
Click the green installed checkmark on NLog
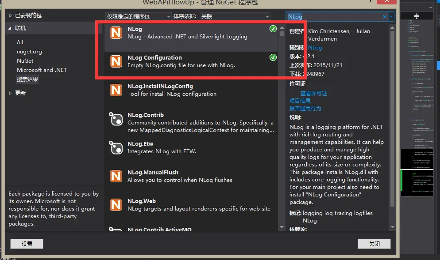pos(273,29)
